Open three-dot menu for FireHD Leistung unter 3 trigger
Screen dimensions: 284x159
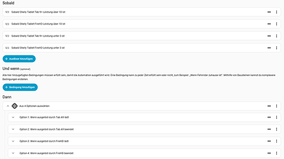pos(277,48)
